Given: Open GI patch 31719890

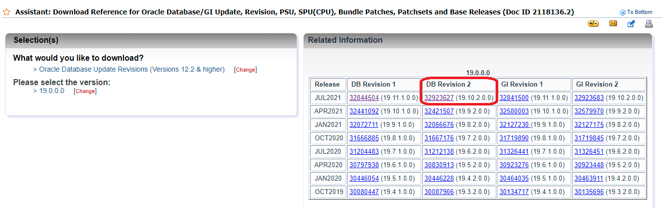Looking at the screenshot, I should pos(514,138).
